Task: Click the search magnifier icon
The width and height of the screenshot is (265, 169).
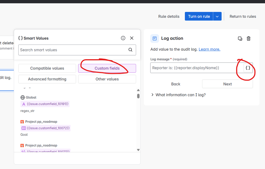Action: click(130, 50)
